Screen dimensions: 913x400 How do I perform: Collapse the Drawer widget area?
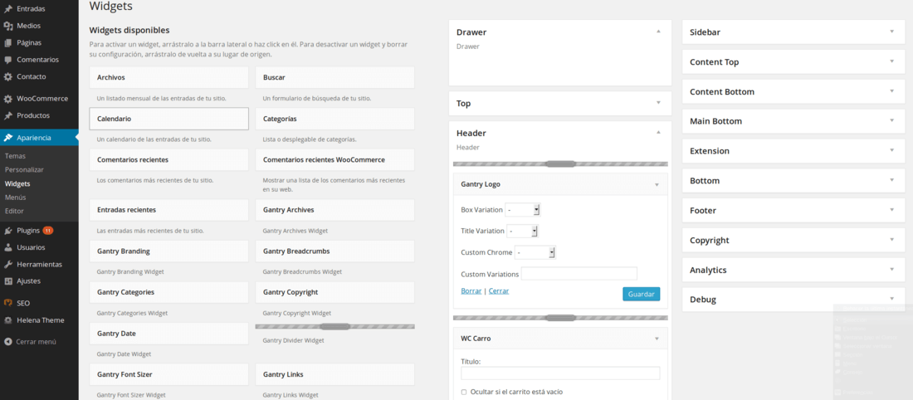point(658,32)
